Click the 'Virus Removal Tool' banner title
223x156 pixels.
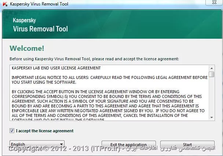(41, 29)
